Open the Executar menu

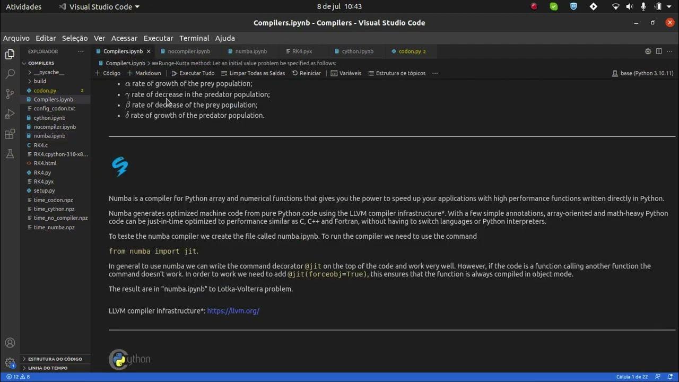(x=158, y=38)
